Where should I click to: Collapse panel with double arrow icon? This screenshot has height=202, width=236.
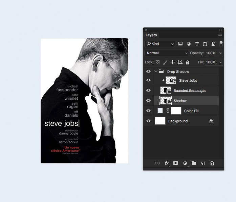(220, 30)
